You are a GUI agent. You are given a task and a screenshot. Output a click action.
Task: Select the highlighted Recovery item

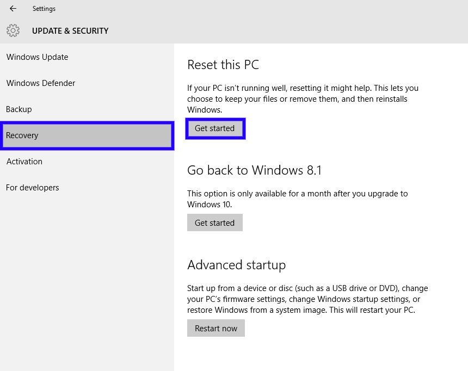[x=87, y=135]
